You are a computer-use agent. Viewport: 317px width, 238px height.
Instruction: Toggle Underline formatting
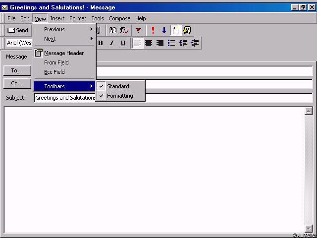[123, 43]
